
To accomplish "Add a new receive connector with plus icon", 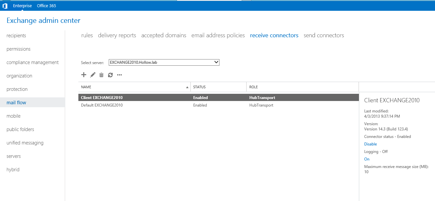I will point(84,75).
